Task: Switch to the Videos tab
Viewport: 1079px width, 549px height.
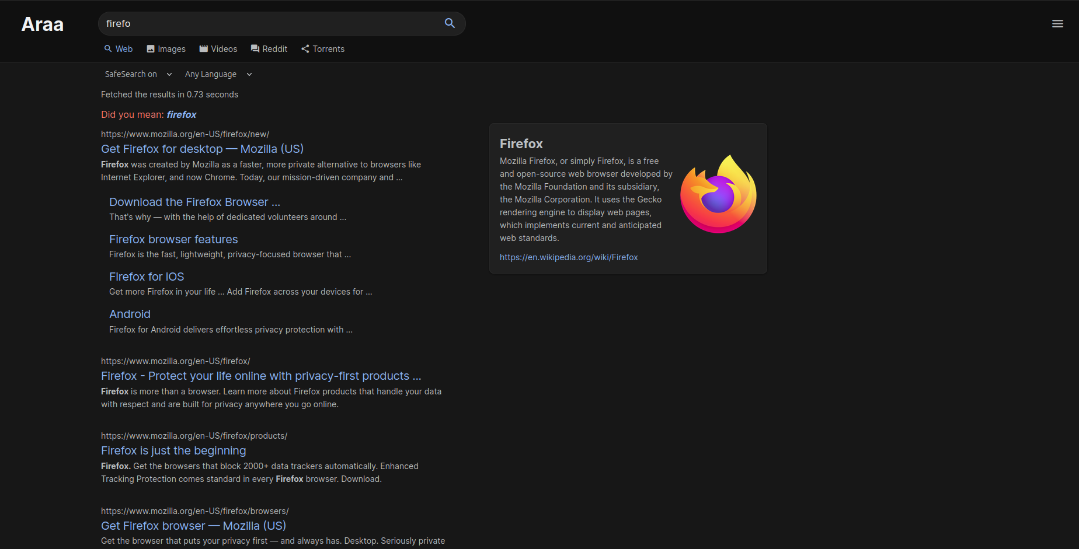Action: coord(218,49)
